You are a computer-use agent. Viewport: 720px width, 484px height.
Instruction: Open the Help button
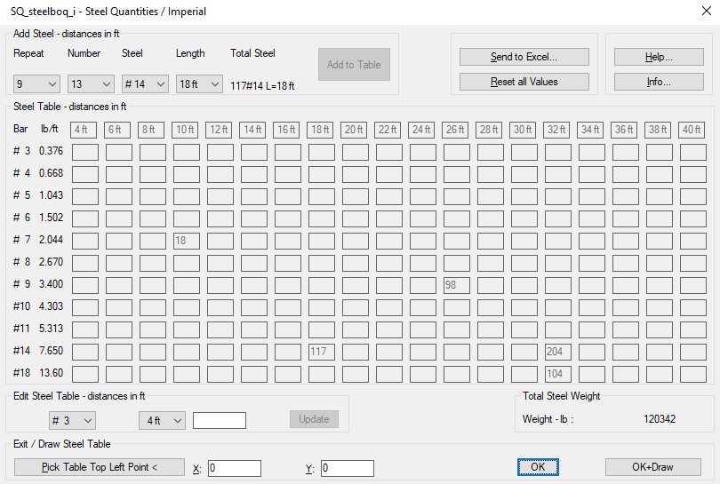click(x=659, y=57)
